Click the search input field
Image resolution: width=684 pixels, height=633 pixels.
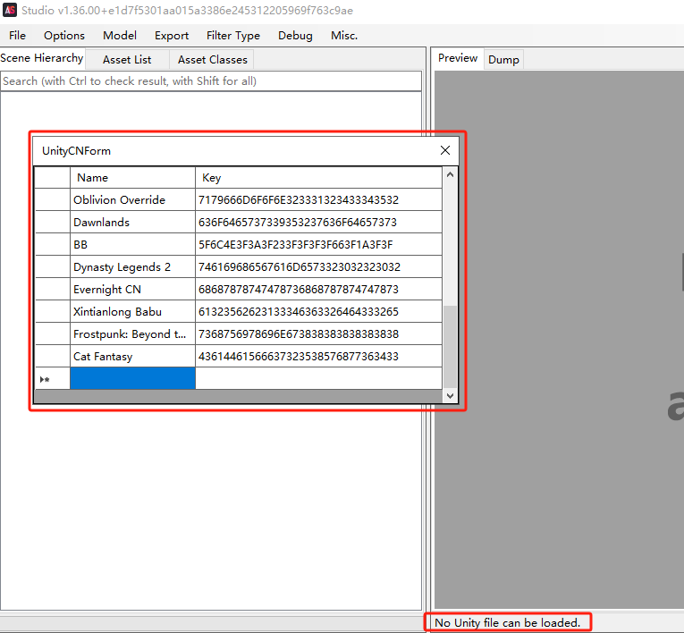pos(211,81)
